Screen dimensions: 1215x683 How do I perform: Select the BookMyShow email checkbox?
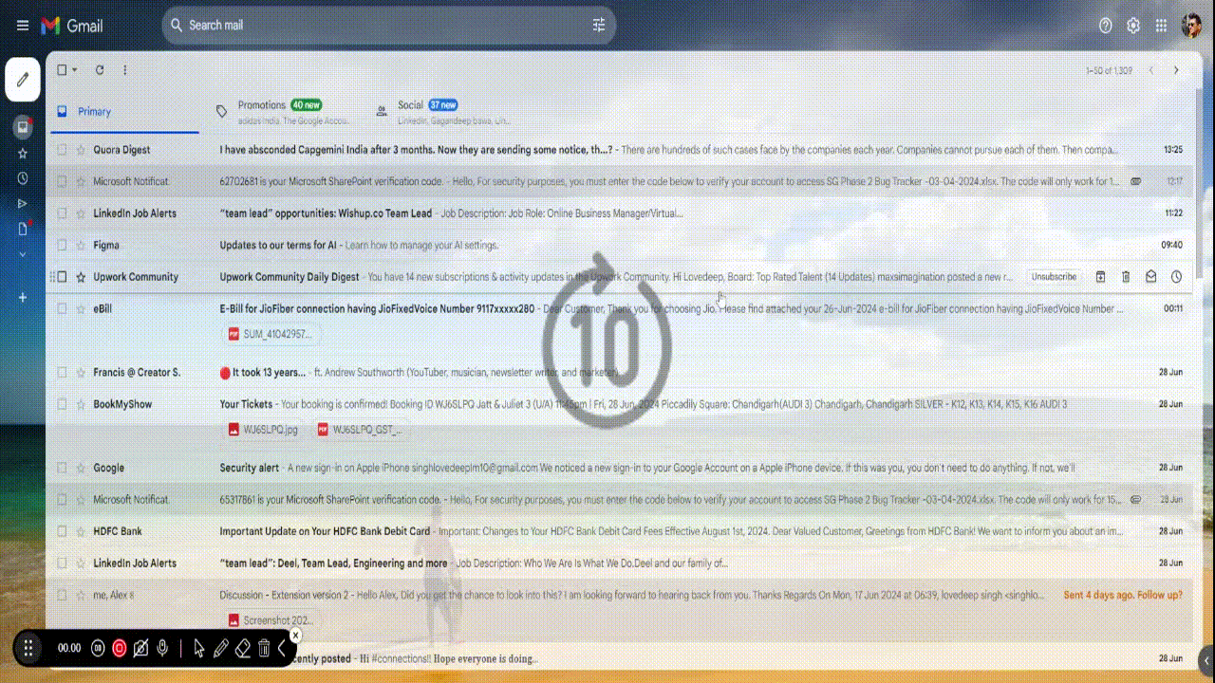(62, 404)
